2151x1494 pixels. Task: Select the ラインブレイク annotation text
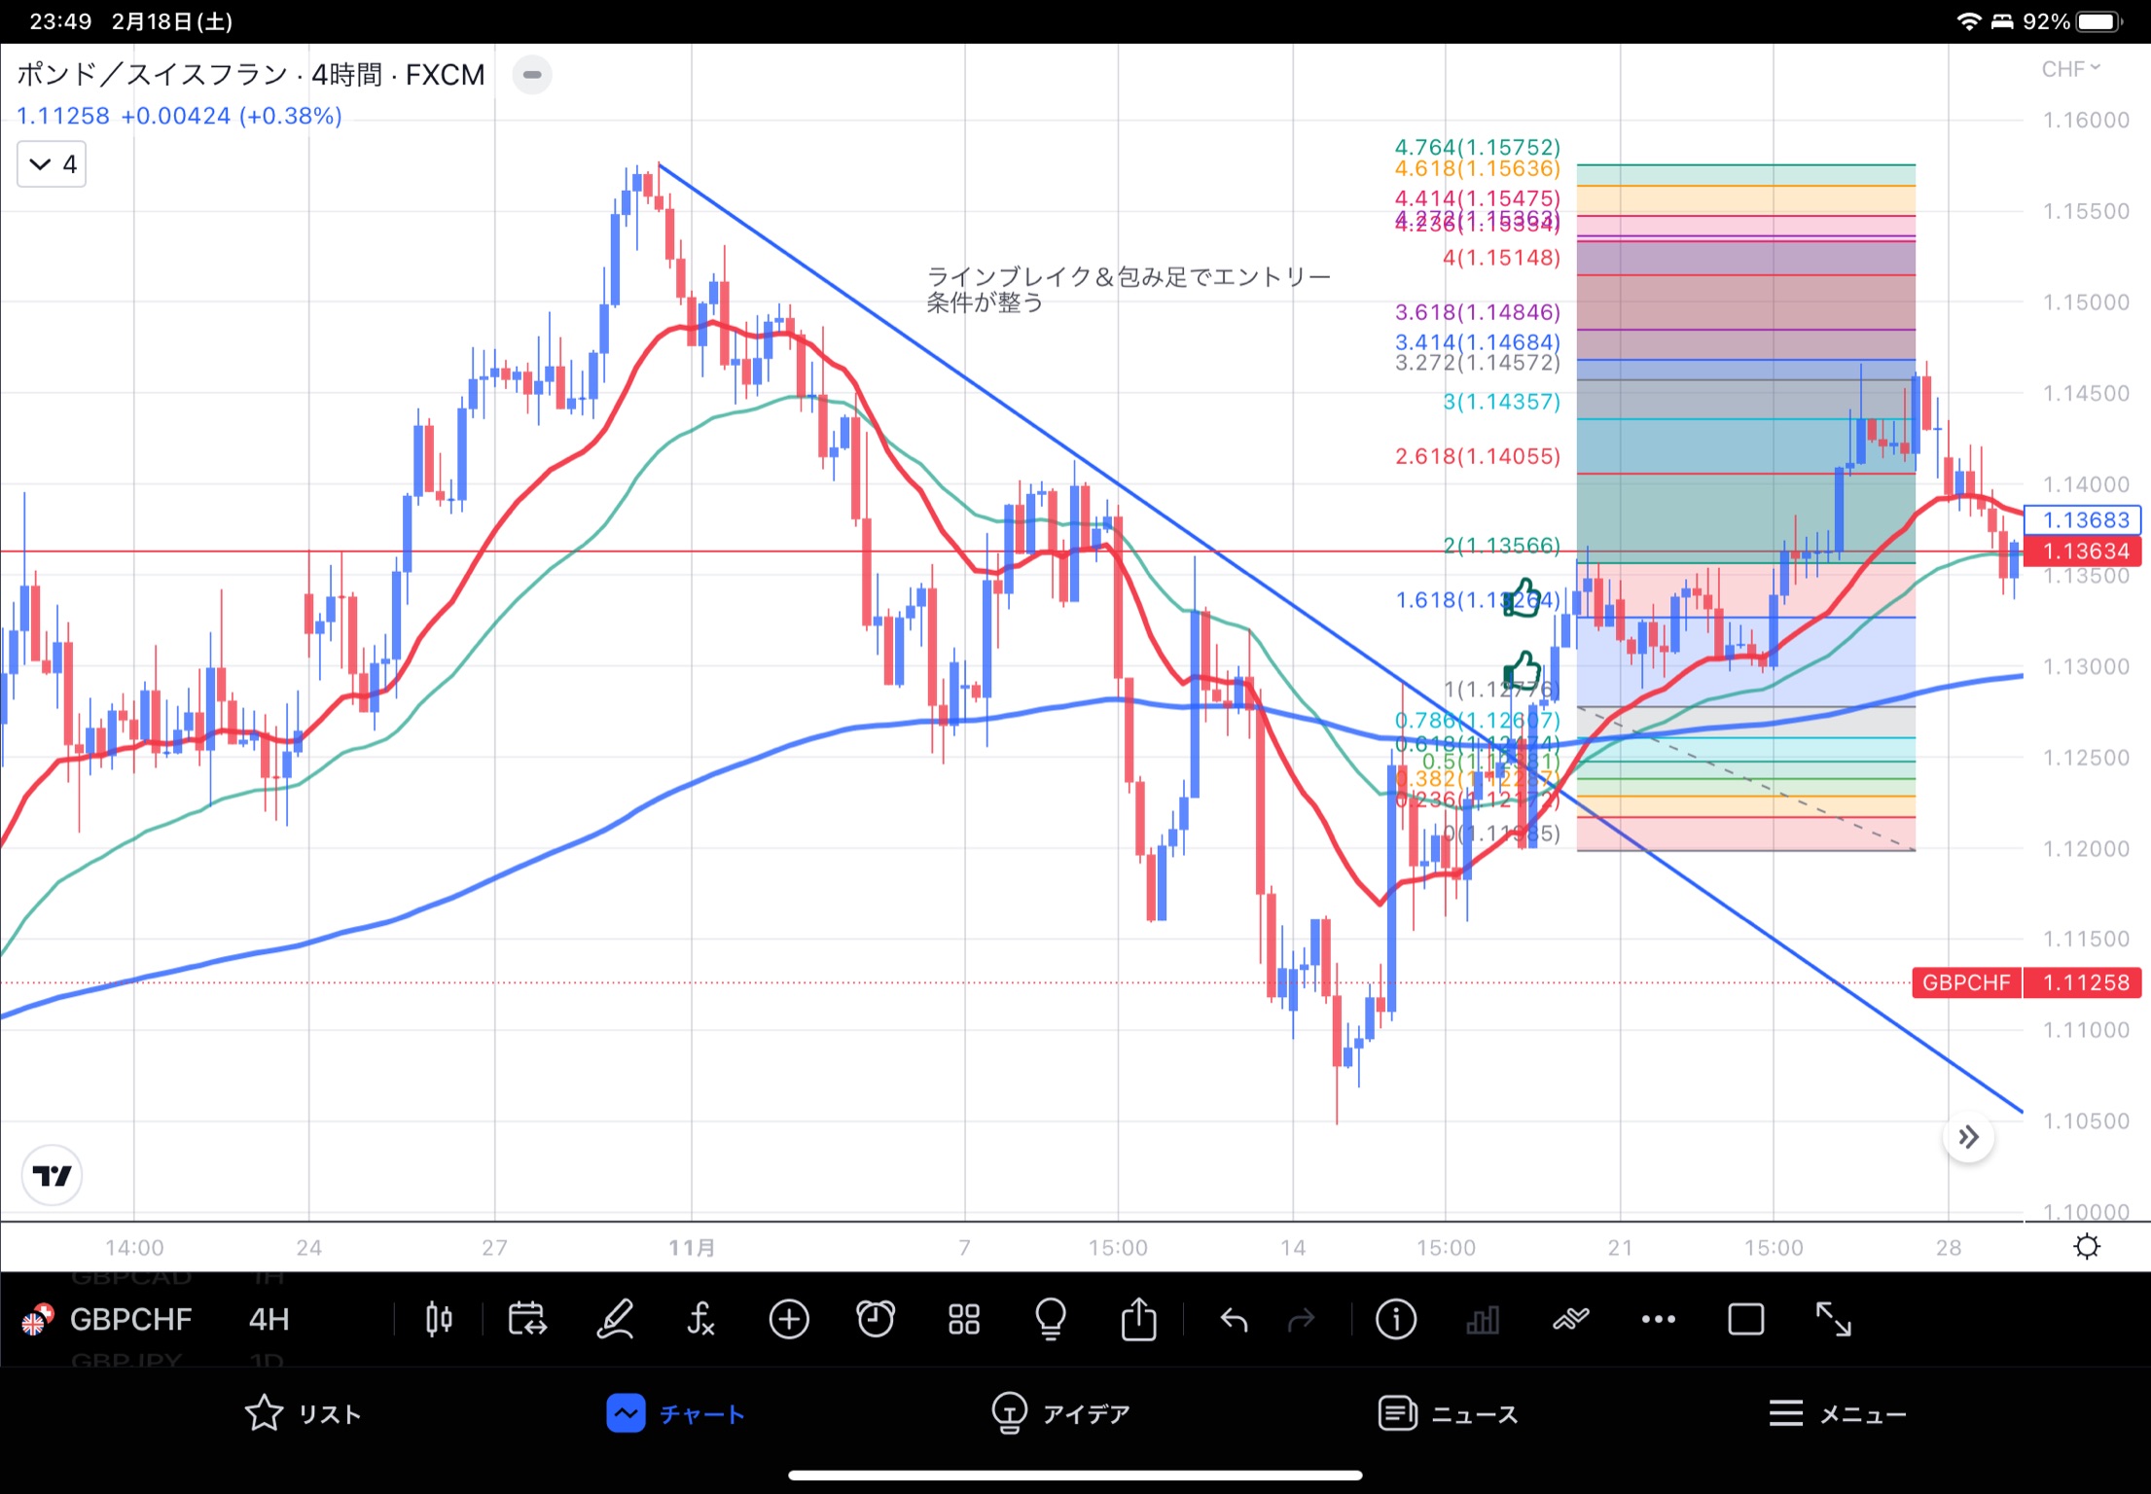(x=1128, y=289)
